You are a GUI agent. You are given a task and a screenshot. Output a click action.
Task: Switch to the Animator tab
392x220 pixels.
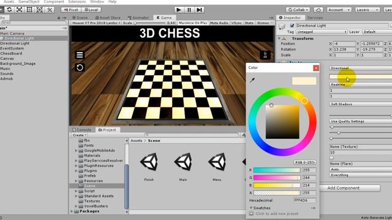tap(138, 18)
